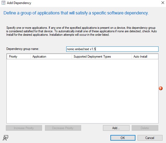Click the Delete button
This screenshot has width=166, height=143.
145,128
